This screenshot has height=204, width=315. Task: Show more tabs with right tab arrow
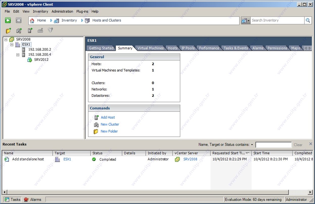310,48
